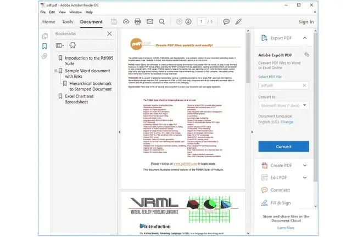Click the Select PDF File label
This screenshot has width=357, height=237.
coord(270,77)
